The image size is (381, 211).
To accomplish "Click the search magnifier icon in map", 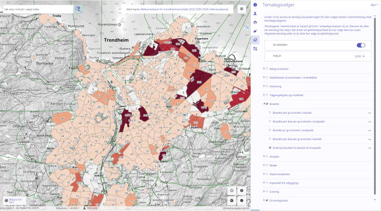I will click(78, 9).
